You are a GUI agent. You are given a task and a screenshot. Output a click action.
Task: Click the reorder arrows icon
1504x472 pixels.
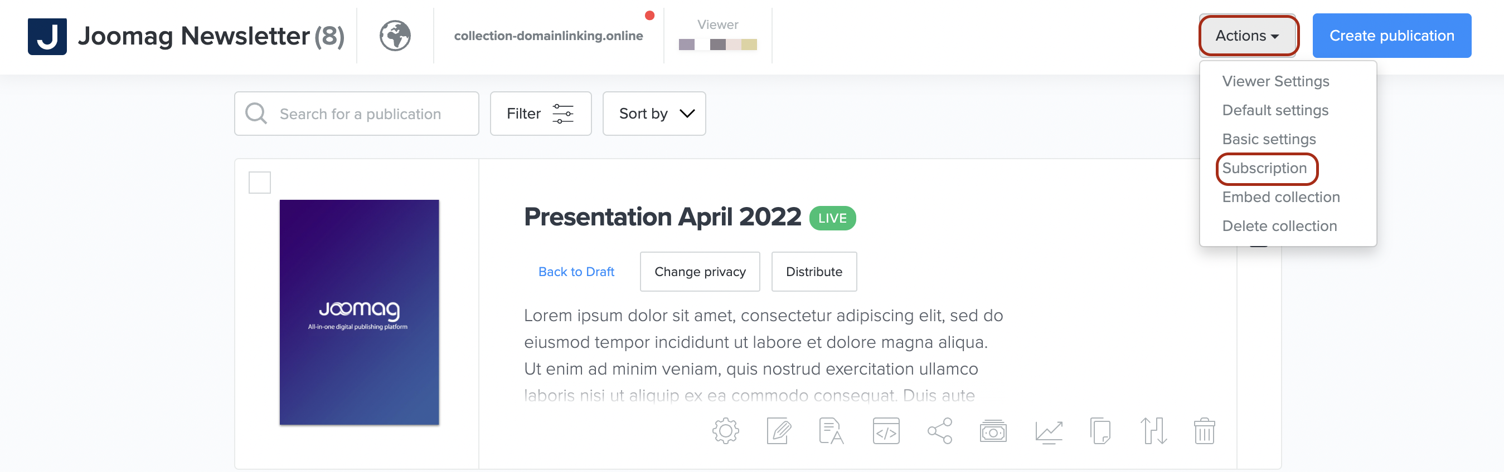point(1153,431)
